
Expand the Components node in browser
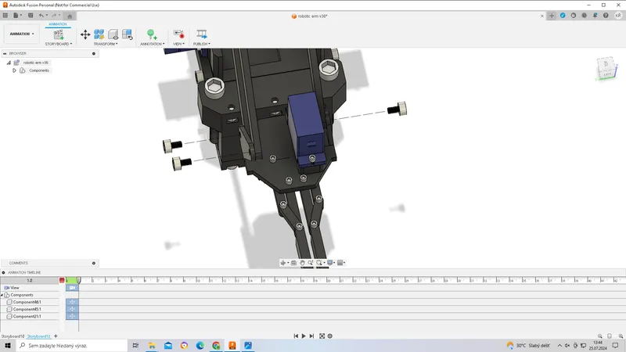[14, 70]
